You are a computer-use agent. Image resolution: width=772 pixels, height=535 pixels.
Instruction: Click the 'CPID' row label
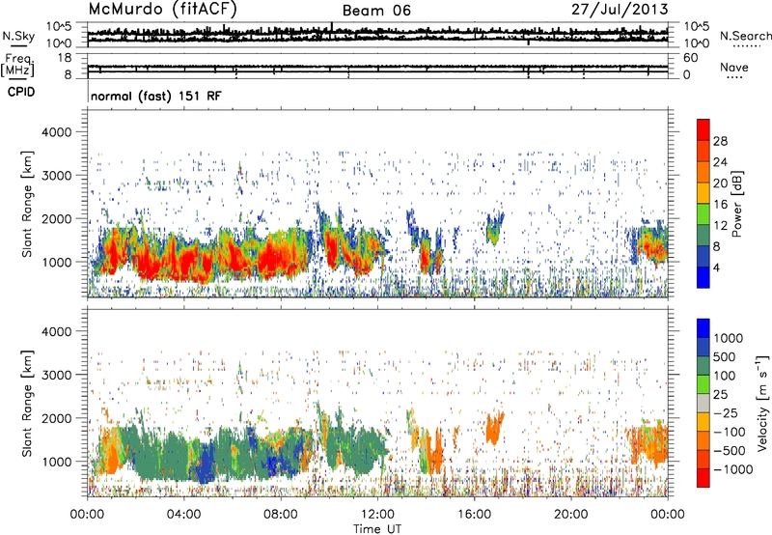[21, 92]
